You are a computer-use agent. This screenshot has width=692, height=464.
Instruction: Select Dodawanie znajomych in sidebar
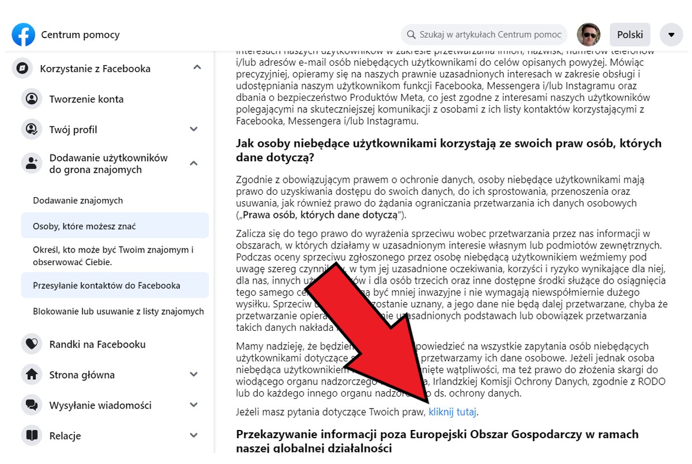click(78, 201)
